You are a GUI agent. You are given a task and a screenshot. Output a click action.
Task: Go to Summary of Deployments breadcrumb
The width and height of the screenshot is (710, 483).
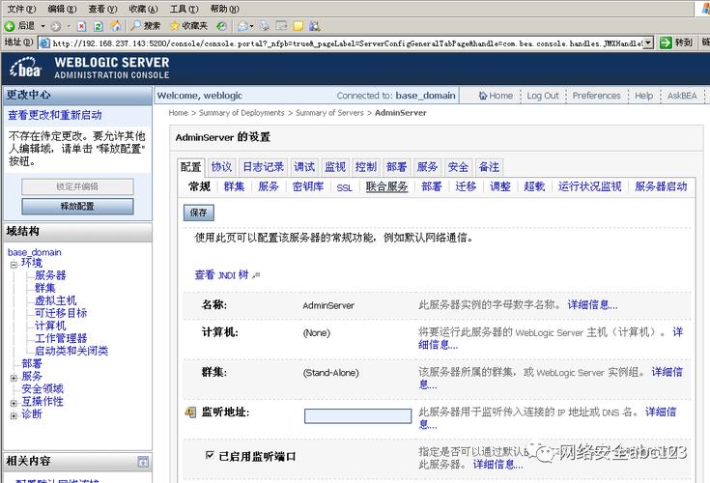point(241,113)
